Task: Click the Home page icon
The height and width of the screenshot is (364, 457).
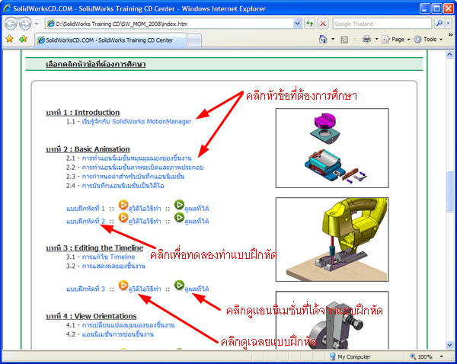Action: (323, 39)
